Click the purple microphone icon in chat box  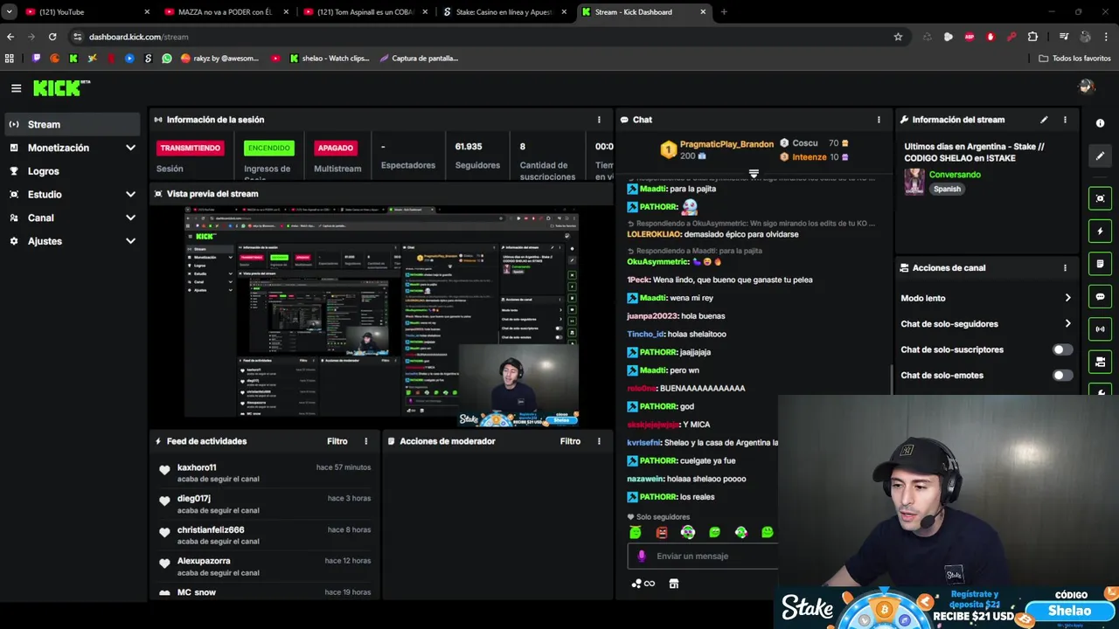pos(642,556)
